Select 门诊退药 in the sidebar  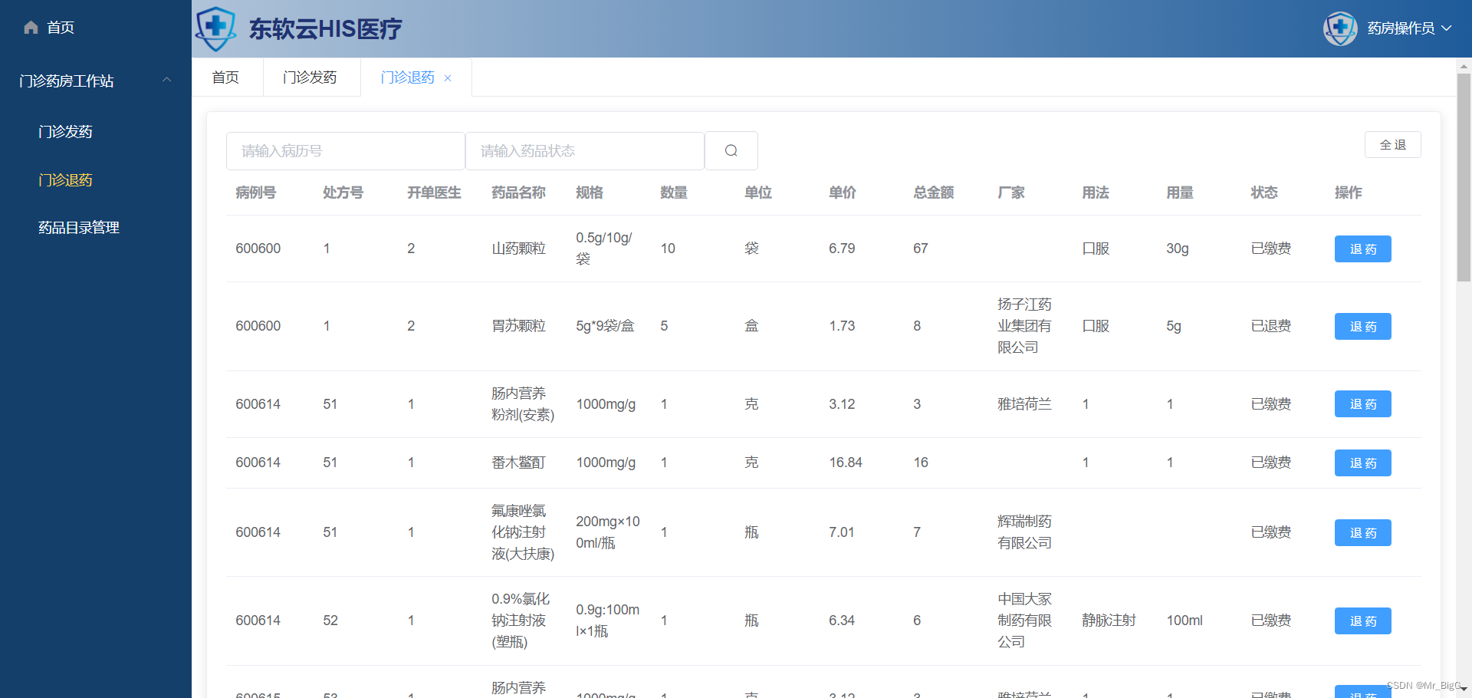coord(65,180)
